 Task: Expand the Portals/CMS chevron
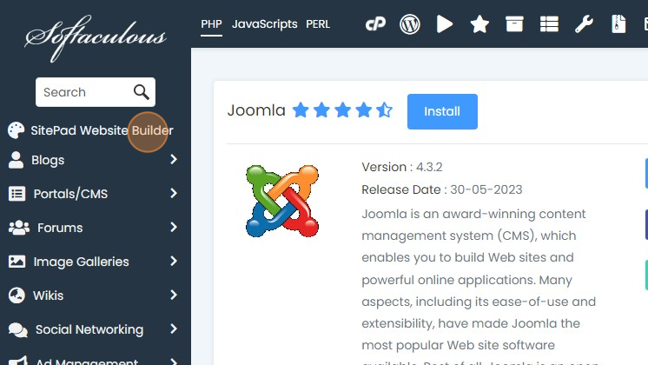click(174, 194)
